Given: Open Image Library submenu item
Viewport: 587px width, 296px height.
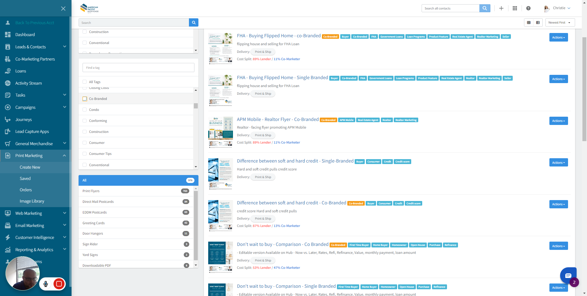Looking at the screenshot, I should 32,201.
